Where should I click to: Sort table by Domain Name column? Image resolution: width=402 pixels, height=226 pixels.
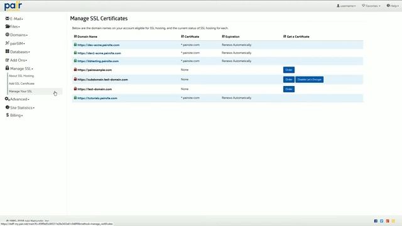(x=85, y=36)
